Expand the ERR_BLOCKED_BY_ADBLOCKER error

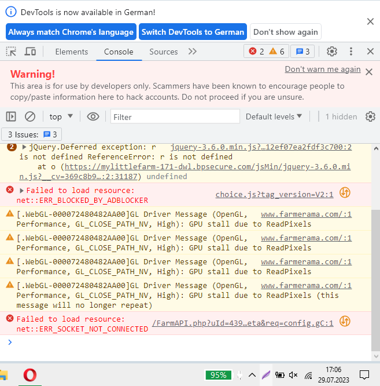tap(21, 191)
